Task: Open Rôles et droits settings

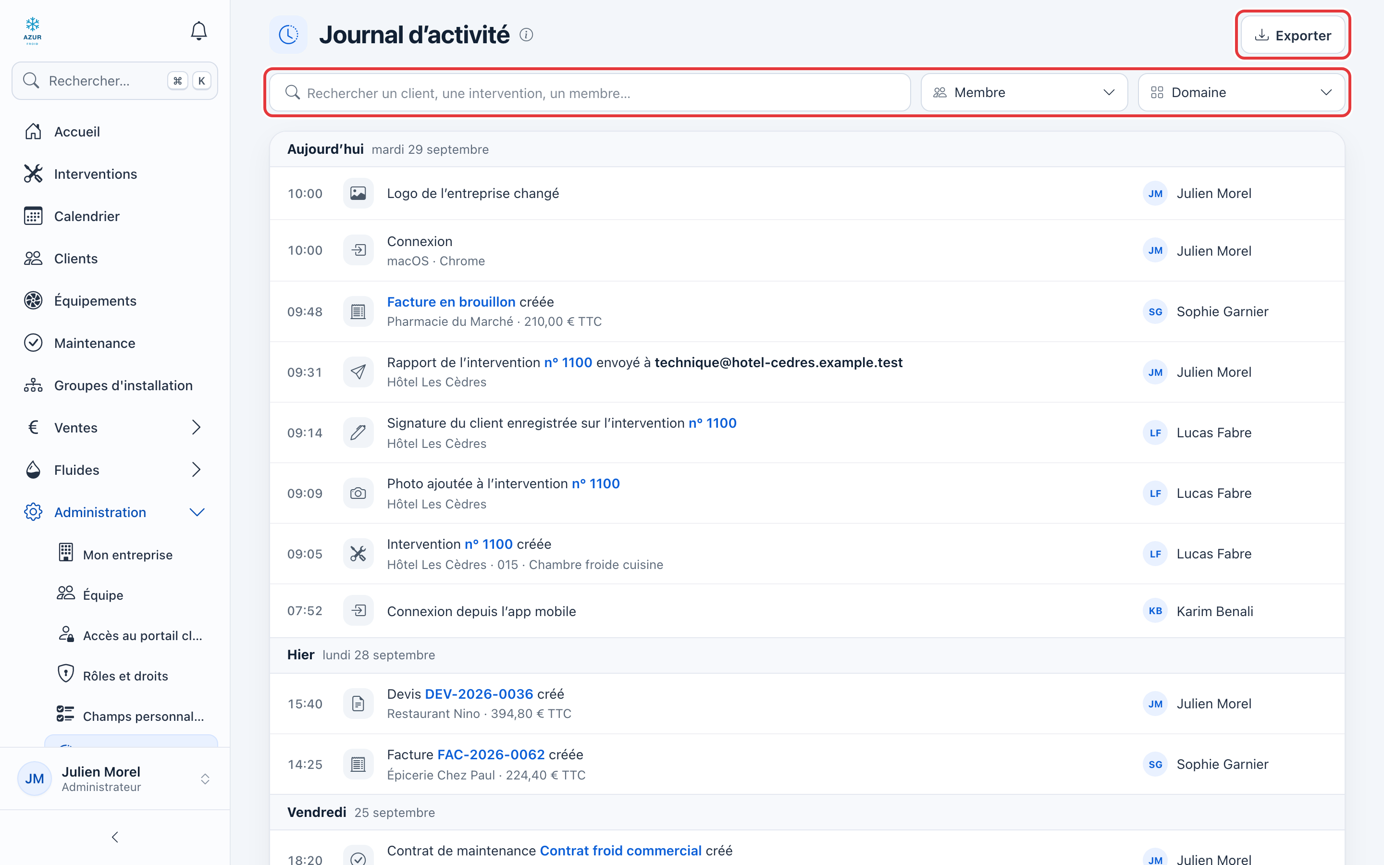Action: point(132,676)
